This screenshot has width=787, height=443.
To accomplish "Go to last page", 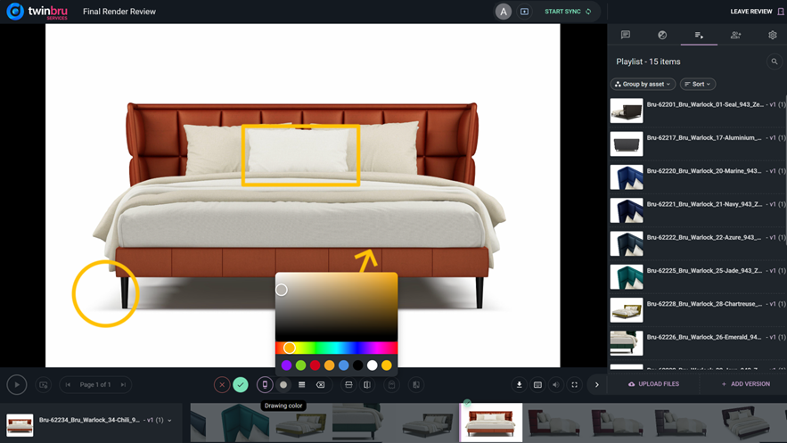I will coord(123,385).
